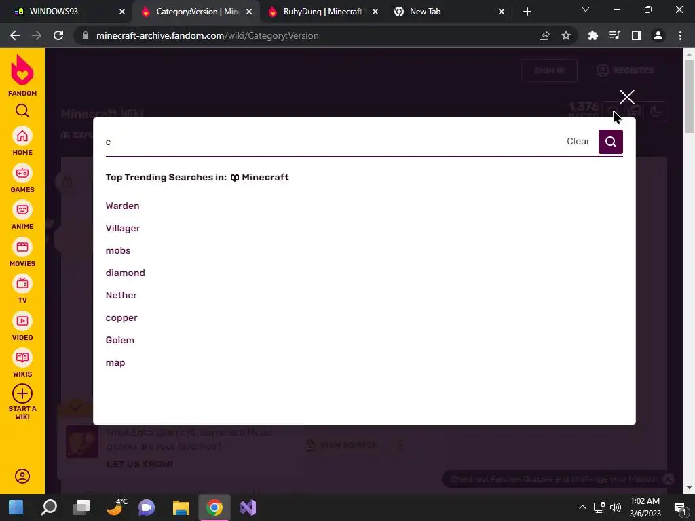The image size is (695, 521).
Task: Select trending search 'Warden'
Action: [x=122, y=206]
